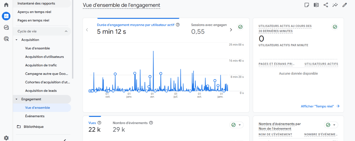Viewport: 355px width, 141px height.
Task: Click help icon next to Vues
Action: coord(99,123)
